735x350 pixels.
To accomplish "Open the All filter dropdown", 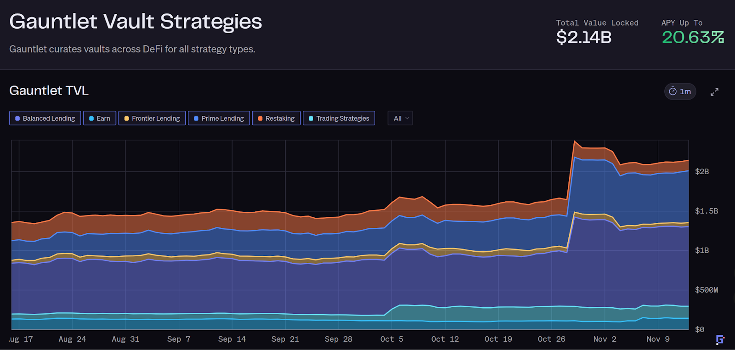I will (x=400, y=118).
